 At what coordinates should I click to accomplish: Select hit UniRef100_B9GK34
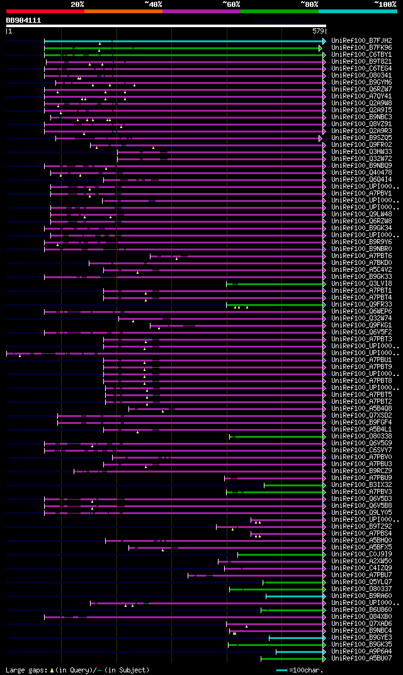[361, 228]
